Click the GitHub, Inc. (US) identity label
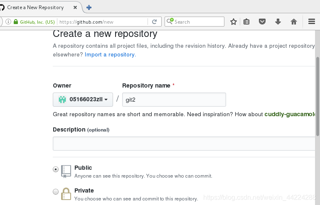 click(37, 22)
